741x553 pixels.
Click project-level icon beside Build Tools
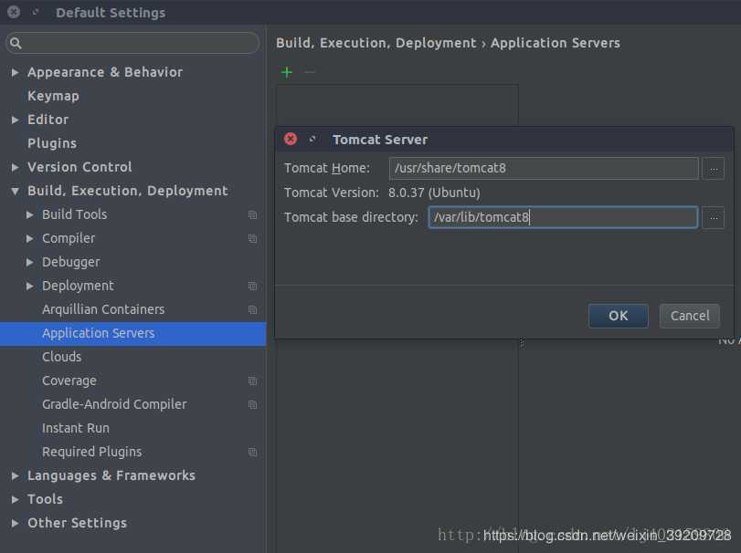point(253,214)
